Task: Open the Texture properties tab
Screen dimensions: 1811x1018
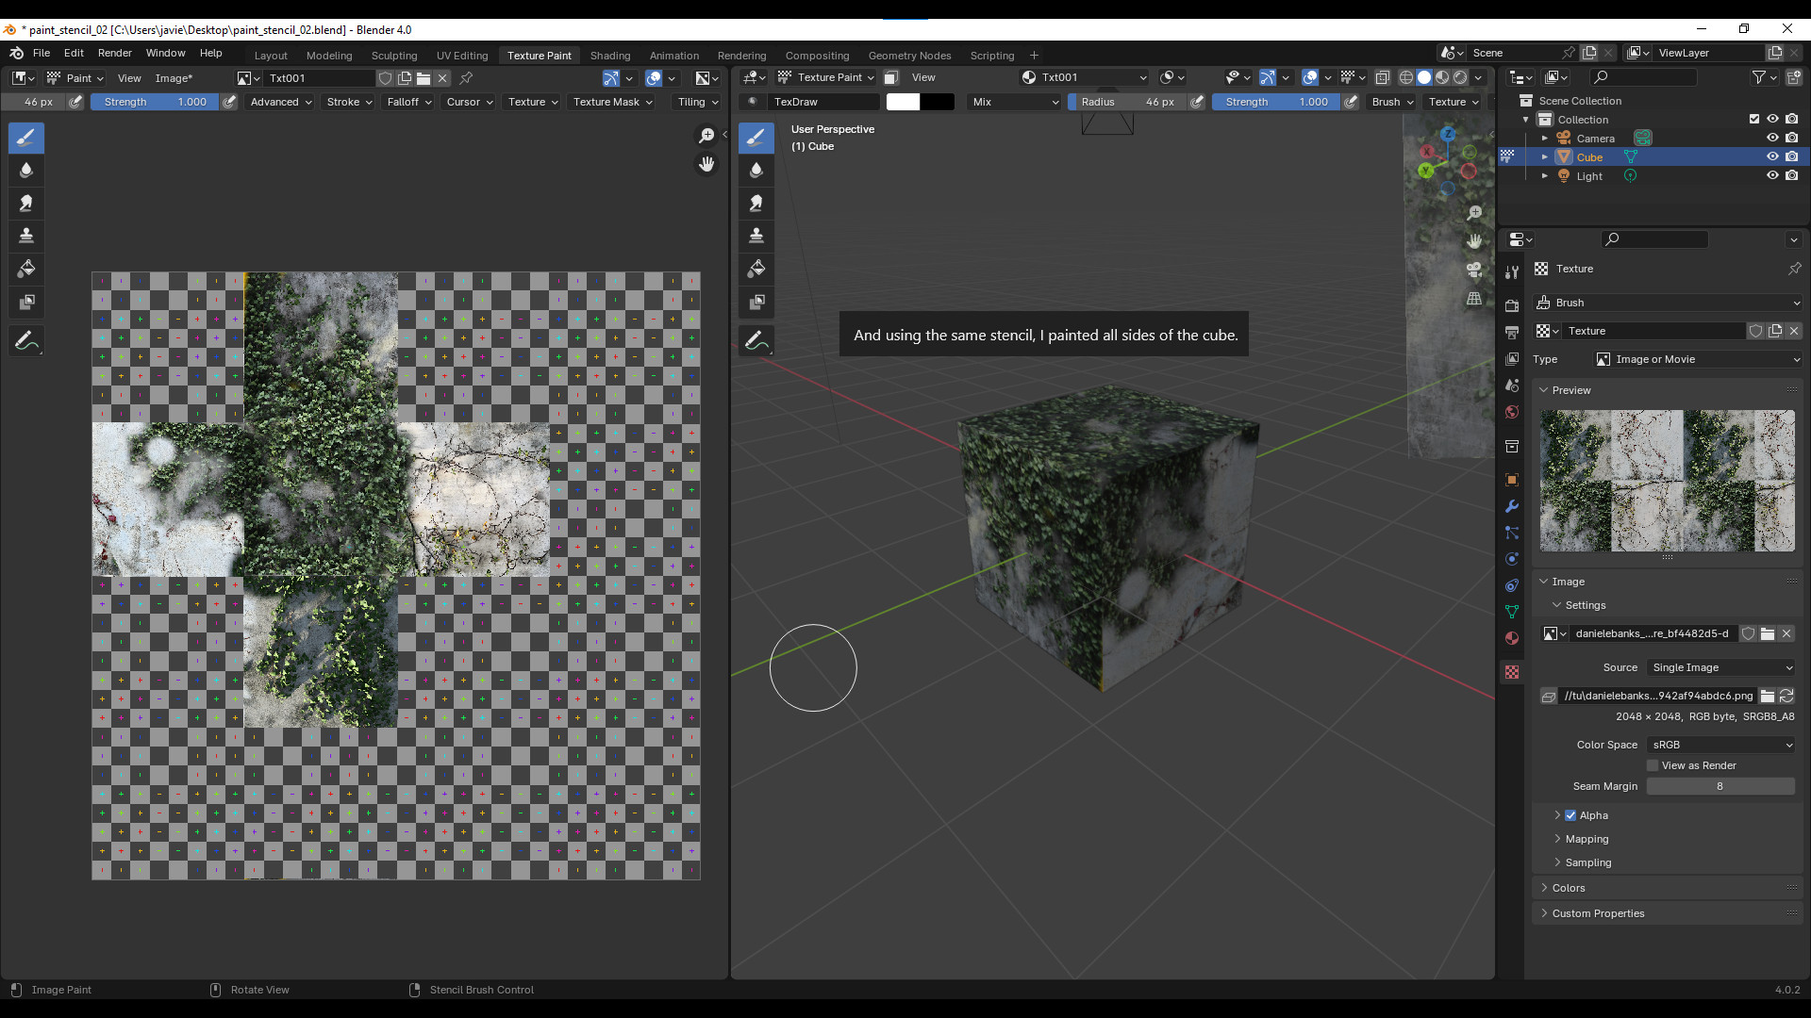Action: 1512,672
